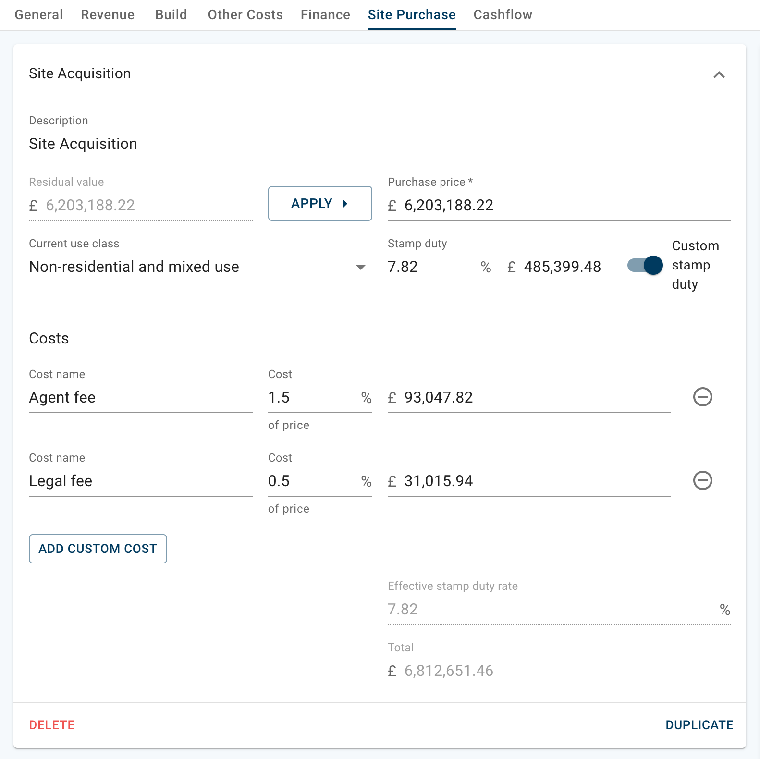
Task: Add a custom cost entry
Action: pos(98,549)
